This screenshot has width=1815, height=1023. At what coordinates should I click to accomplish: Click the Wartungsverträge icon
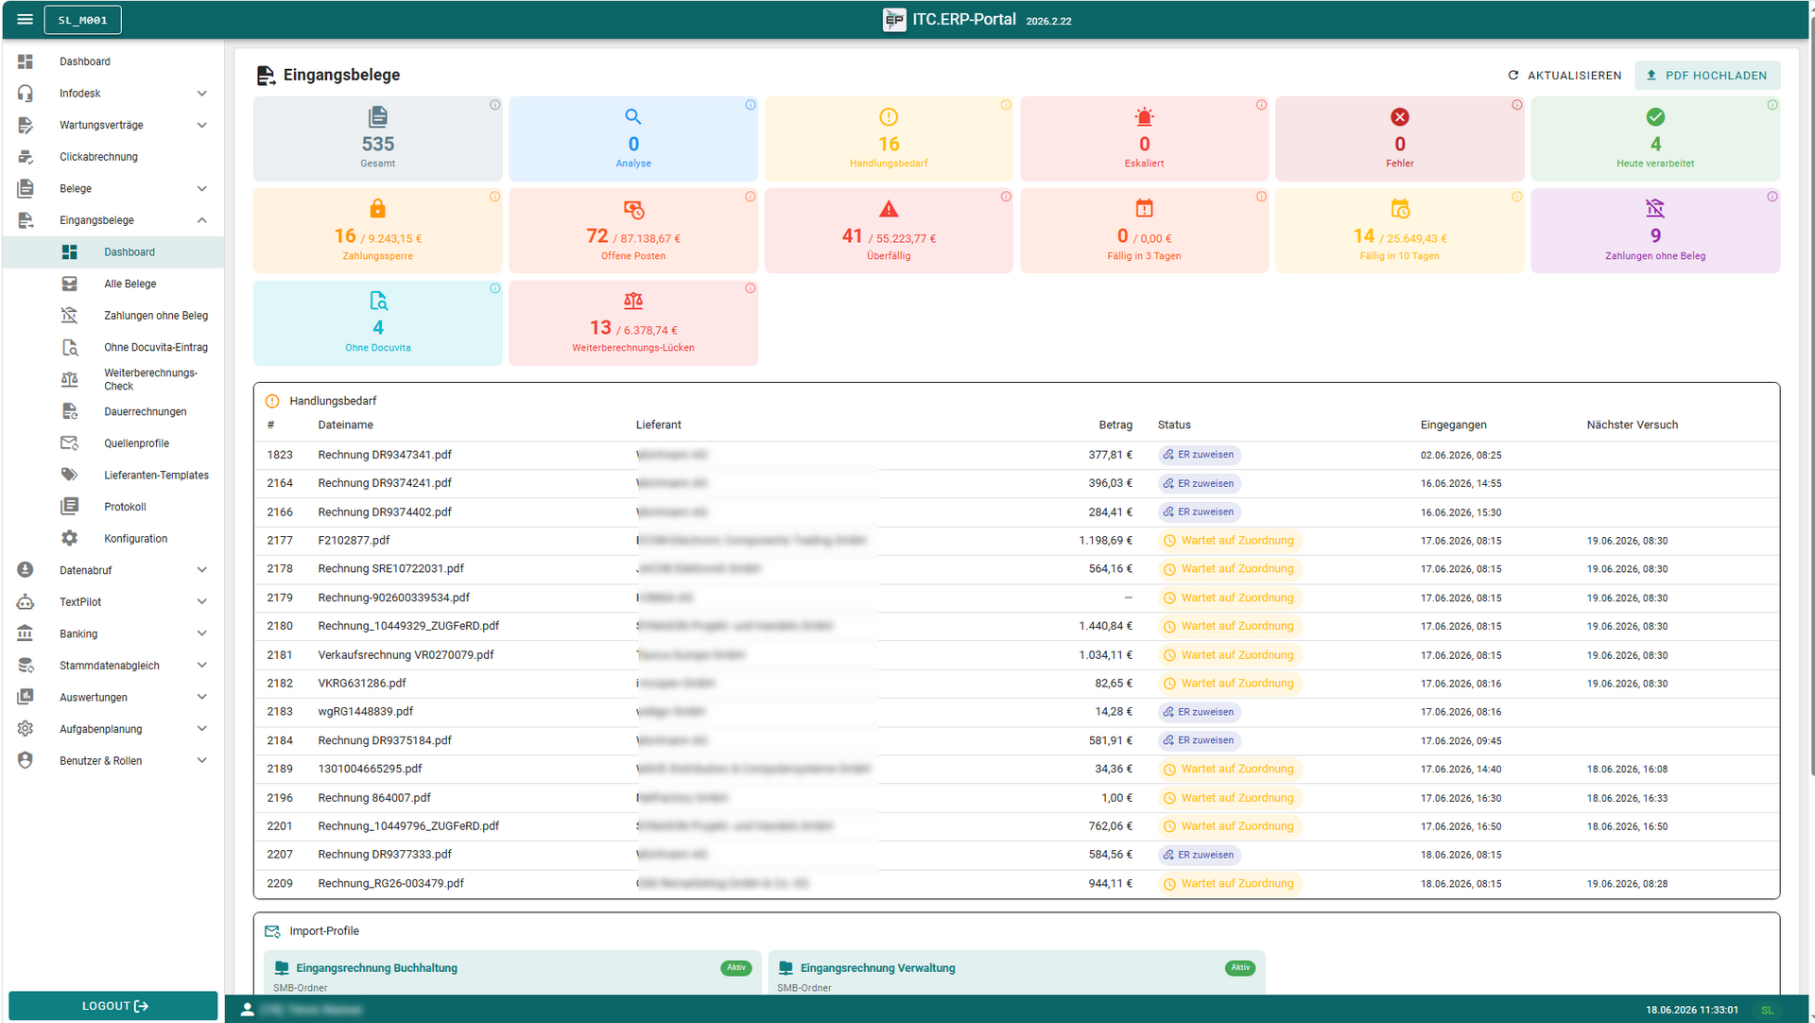click(x=26, y=125)
